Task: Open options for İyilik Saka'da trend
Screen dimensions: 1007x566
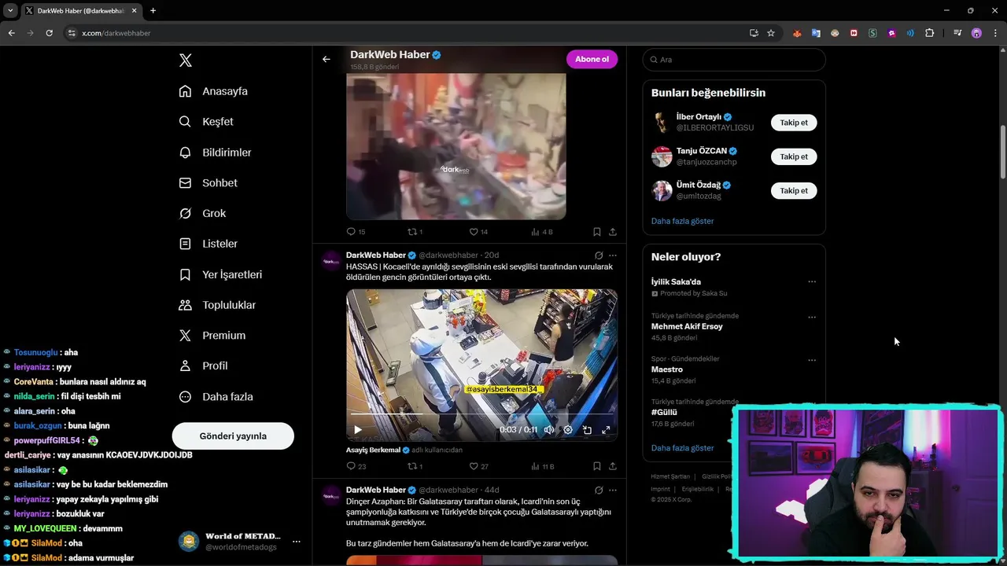Action: pyautogui.click(x=812, y=281)
